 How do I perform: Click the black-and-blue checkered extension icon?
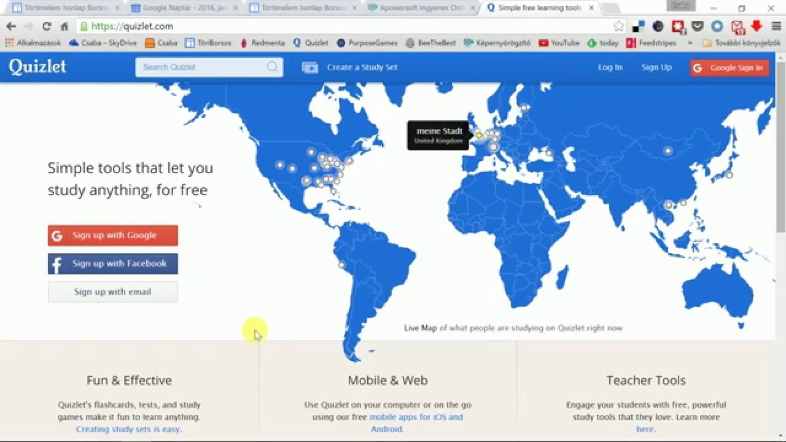(x=639, y=26)
